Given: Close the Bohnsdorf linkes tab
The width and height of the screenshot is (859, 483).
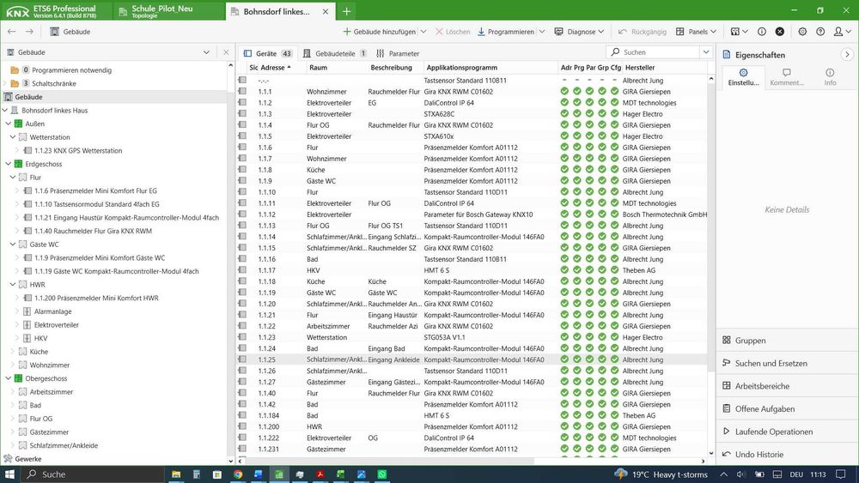Looking at the screenshot, I should [x=325, y=11].
